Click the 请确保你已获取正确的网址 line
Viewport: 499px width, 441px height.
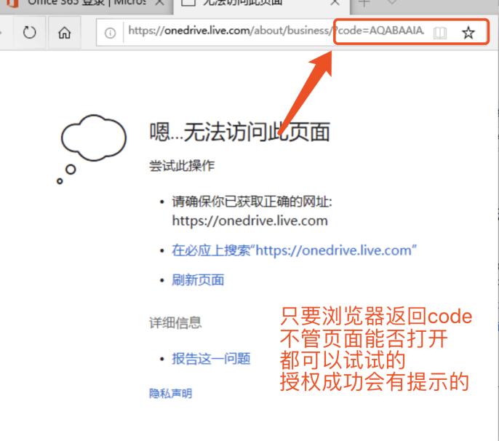(x=252, y=202)
